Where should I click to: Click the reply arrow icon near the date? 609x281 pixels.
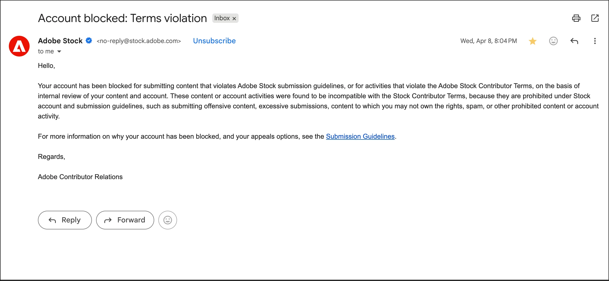click(x=574, y=41)
